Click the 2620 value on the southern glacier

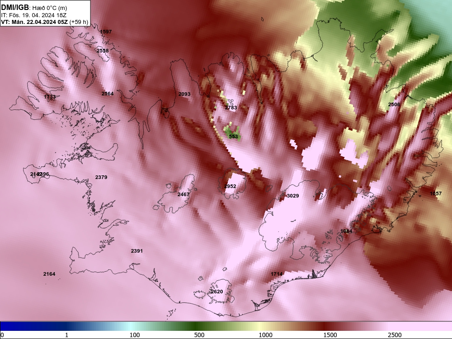click(x=217, y=292)
